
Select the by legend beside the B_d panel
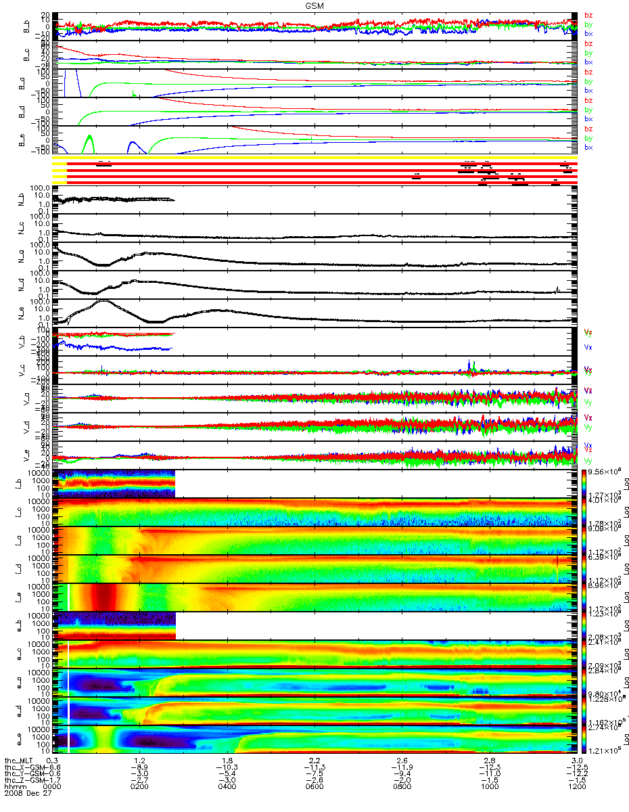coord(588,110)
